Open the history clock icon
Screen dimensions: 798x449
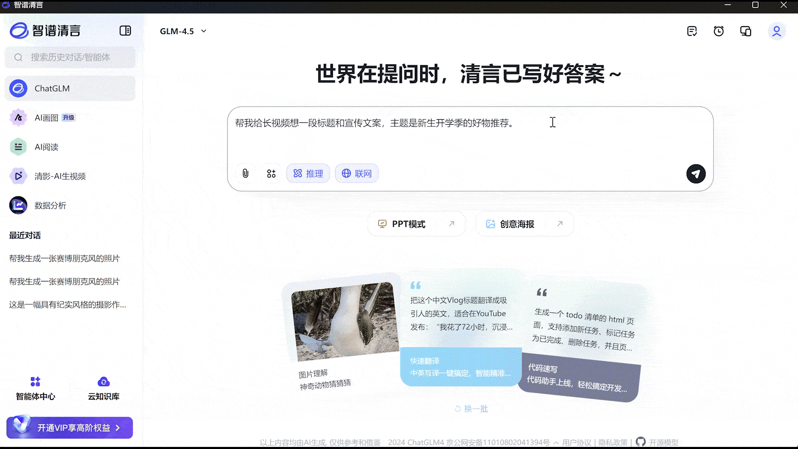tap(719, 31)
